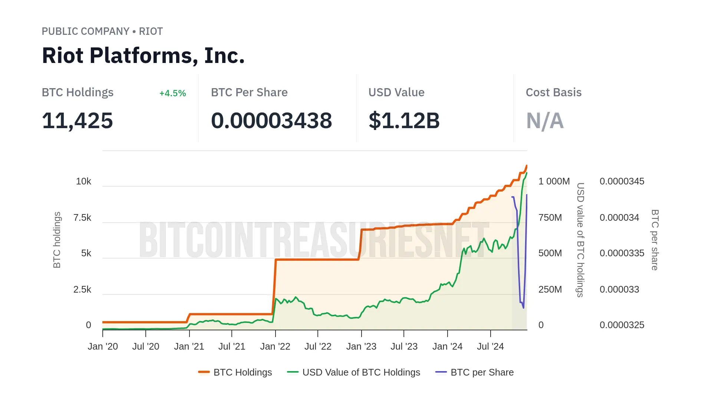The height and width of the screenshot is (400, 712).
Task: Click the 11,425 BTC Holdings value
Action: point(77,121)
